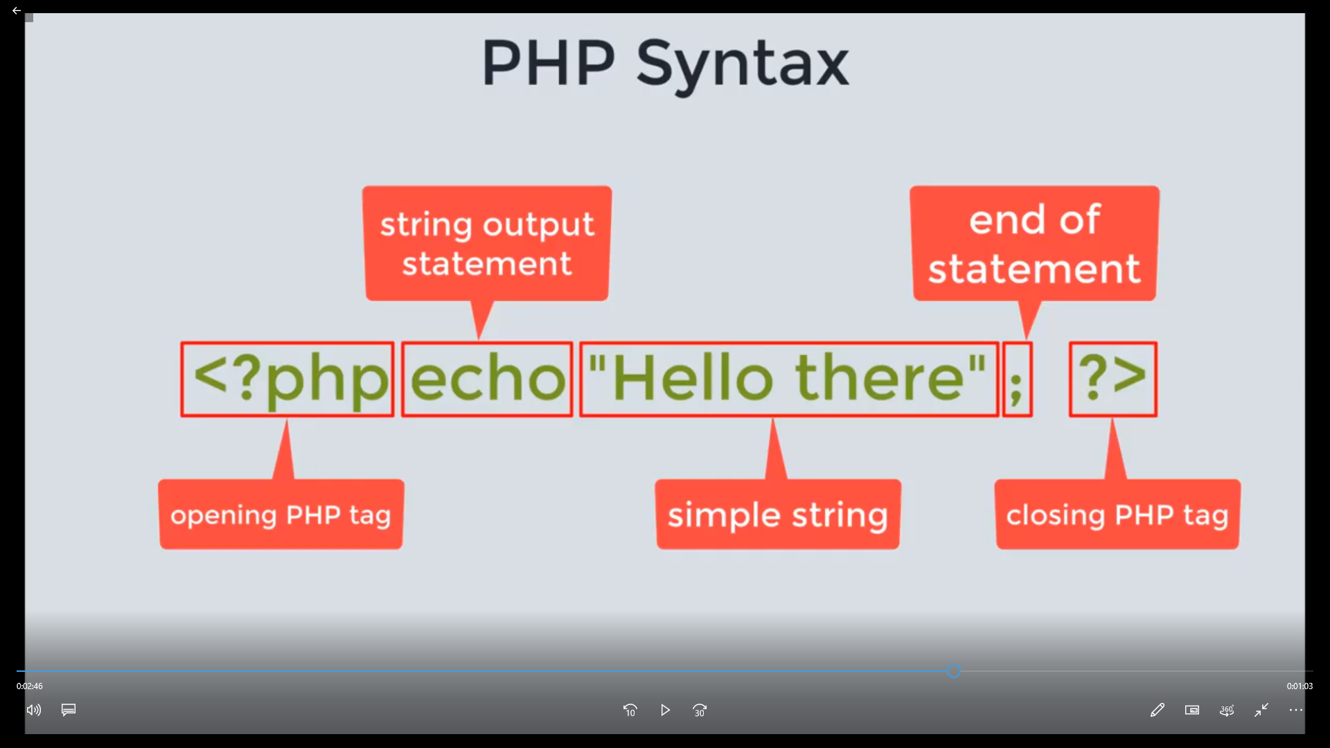The height and width of the screenshot is (748, 1330).
Task: Click the remaining time 0:01:03 display
Action: point(1301,686)
